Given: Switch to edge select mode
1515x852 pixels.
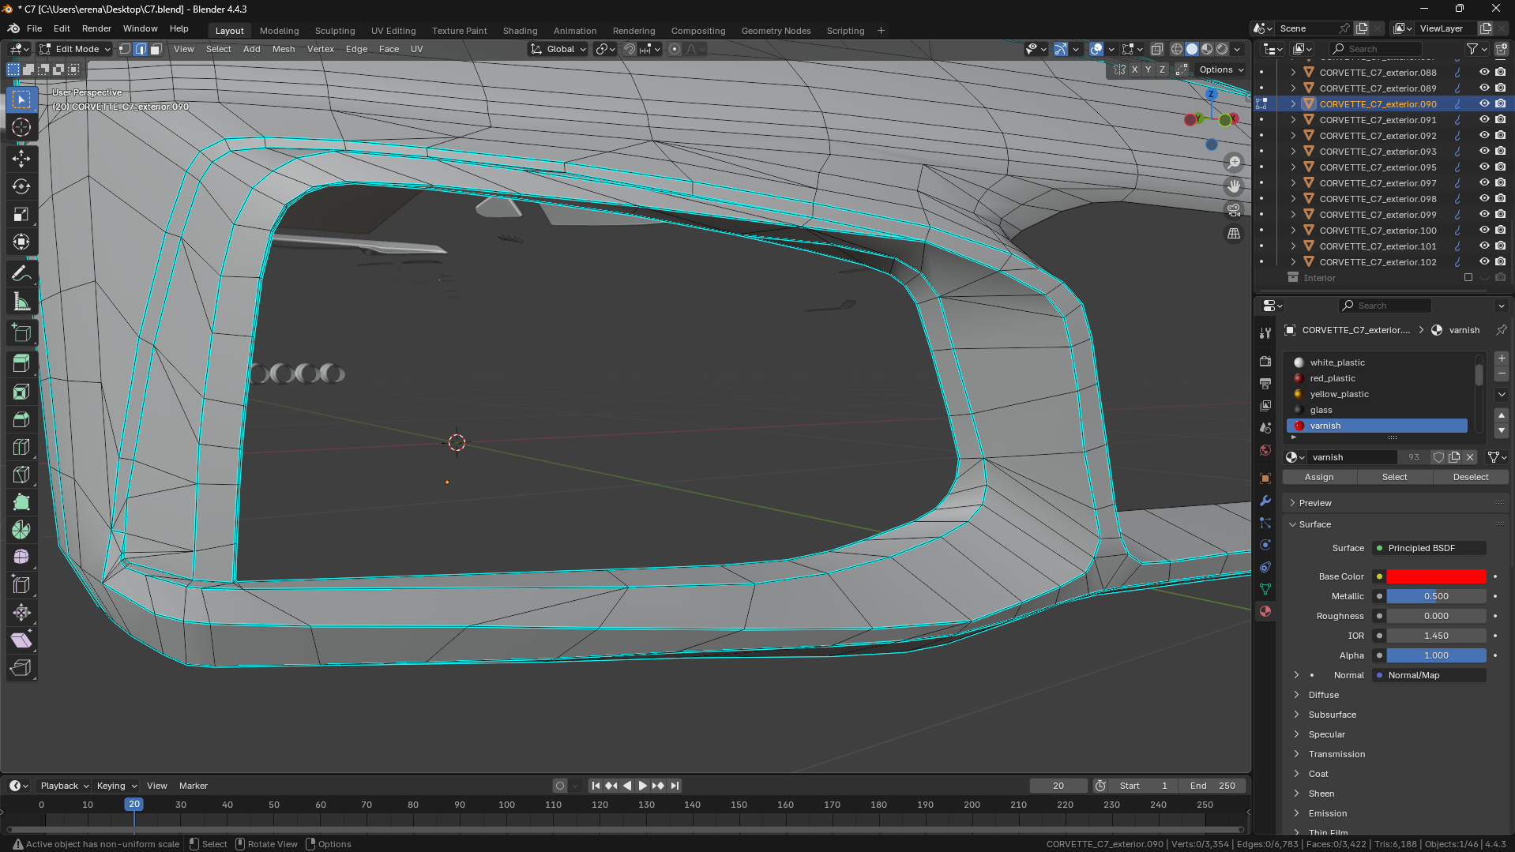Looking at the screenshot, I should (x=141, y=49).
